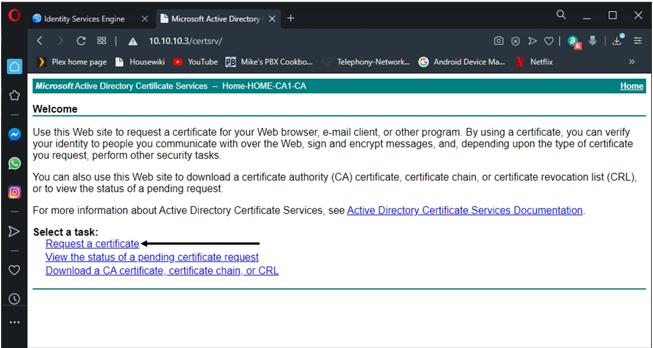The height and width of the screenshot is (348, 653).
Task: Open Active Directory Certificate Services Documentation link
Action: [x=465, y=211]
